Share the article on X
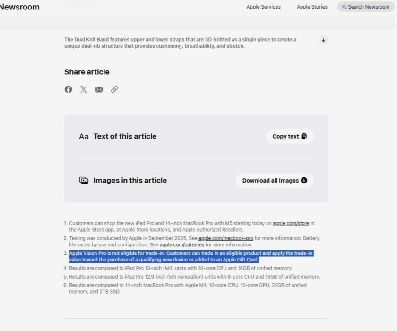397x331 pixels. 84,89
